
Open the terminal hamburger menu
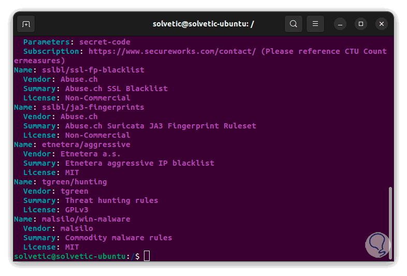click(315, 24)
